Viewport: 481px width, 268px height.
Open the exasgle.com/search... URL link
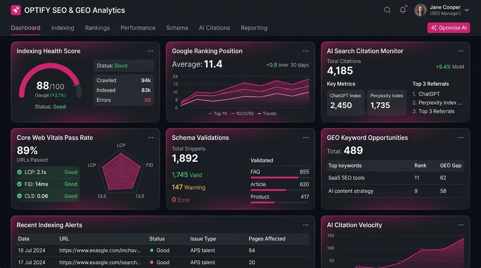(x=100, y=262)
